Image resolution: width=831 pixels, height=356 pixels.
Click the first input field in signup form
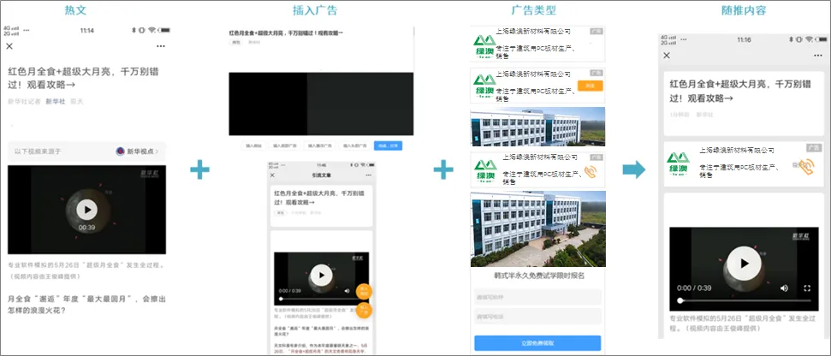click(538, 296)
